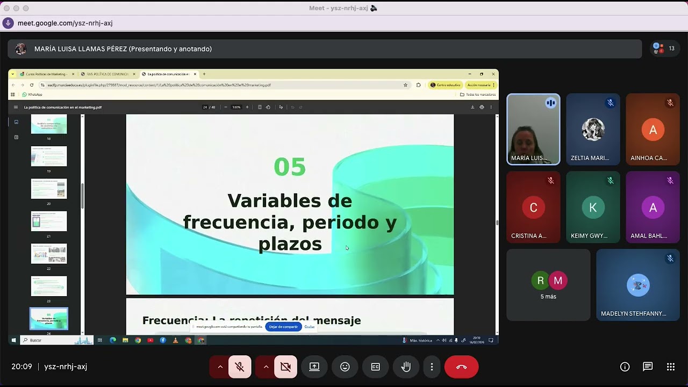This screenshot has width=688, height=387.
Task: Open the emoji reactions button
Action: 345,367
